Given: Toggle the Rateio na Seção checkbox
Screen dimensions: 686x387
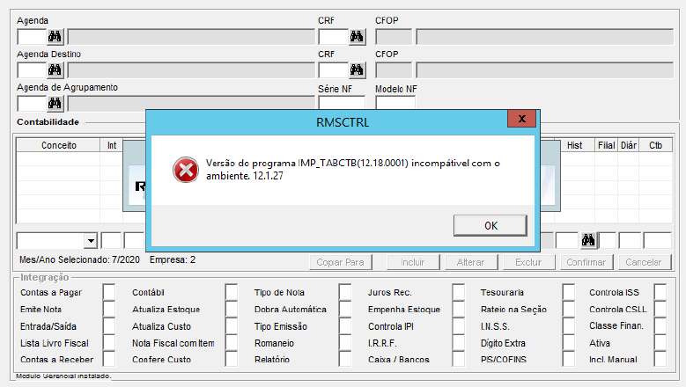Looking at the screenshot, I should [569, 310].
